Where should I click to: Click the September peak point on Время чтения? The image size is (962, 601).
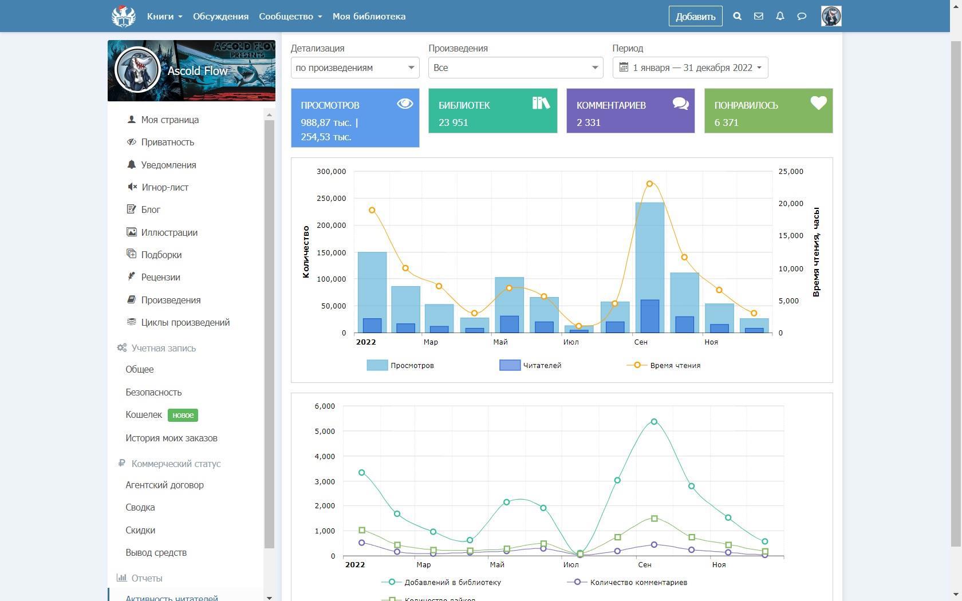[x=649, y=184]
